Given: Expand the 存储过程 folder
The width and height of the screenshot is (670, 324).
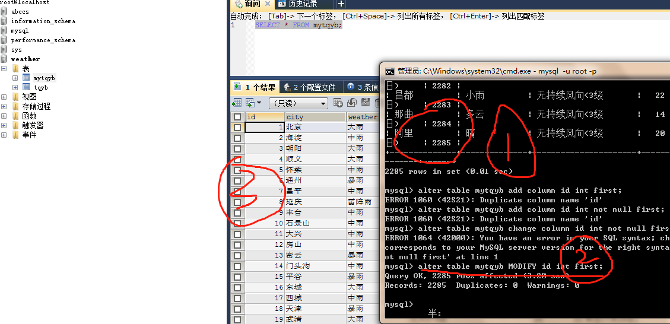Looking at the screenshot, I should click(4, 106).
